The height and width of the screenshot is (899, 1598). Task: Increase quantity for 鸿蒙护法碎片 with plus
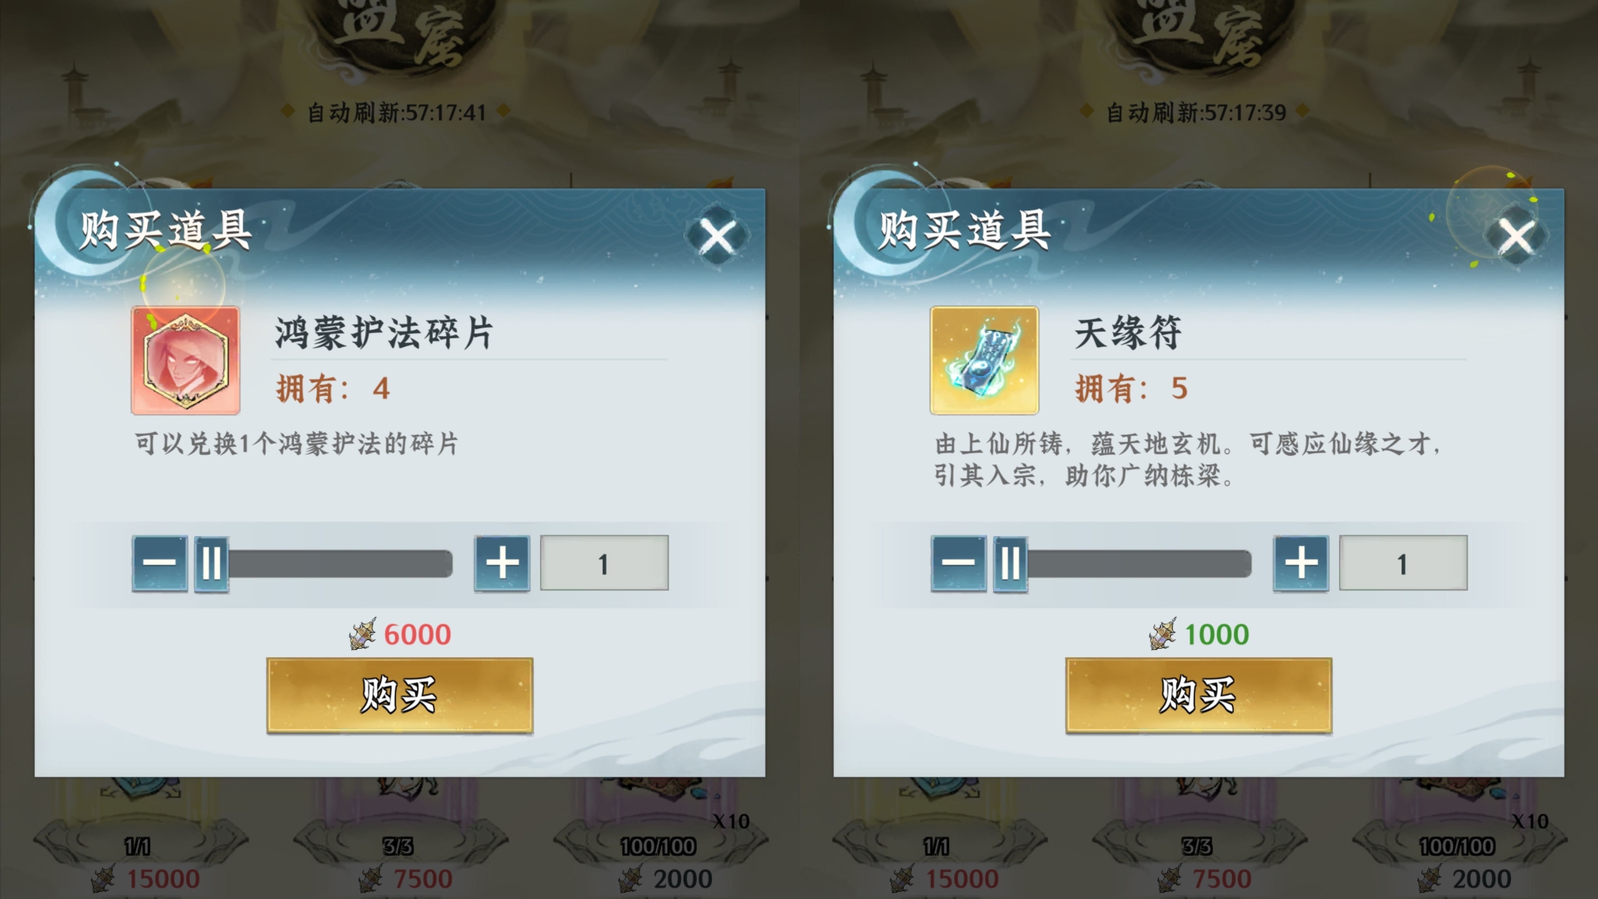pyautogui.click(x=502, y=563)
